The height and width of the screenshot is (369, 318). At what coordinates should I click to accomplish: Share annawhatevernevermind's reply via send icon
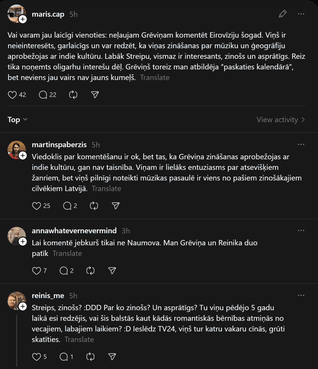pos(112,271)
